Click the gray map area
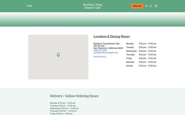Viewport: 185px width, 115px height. coord(58,57)
